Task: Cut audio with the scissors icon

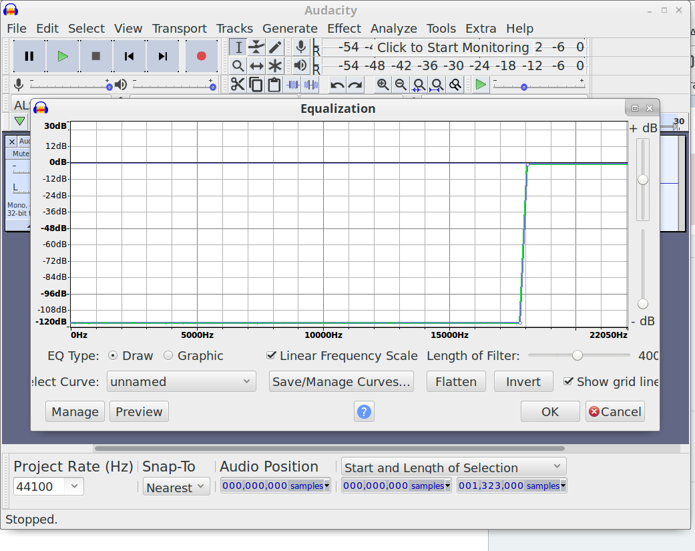Action: [237, 84]
